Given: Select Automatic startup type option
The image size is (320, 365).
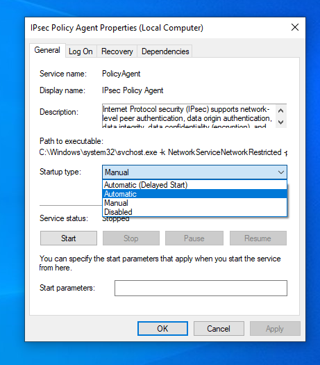Looking at the screenshot, I should (x=194, y=194).
